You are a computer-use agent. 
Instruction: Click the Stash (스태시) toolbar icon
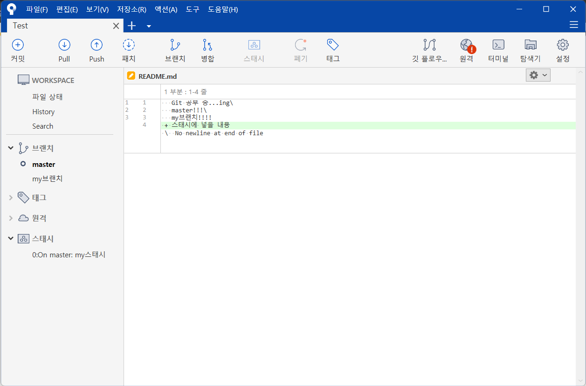[x=254, y=45]
